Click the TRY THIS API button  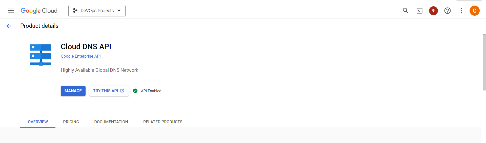109,91
